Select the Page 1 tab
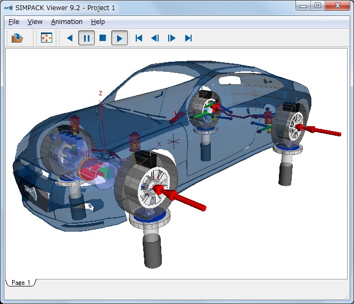Viewport: 354px width, 304px height. (21, 283)
